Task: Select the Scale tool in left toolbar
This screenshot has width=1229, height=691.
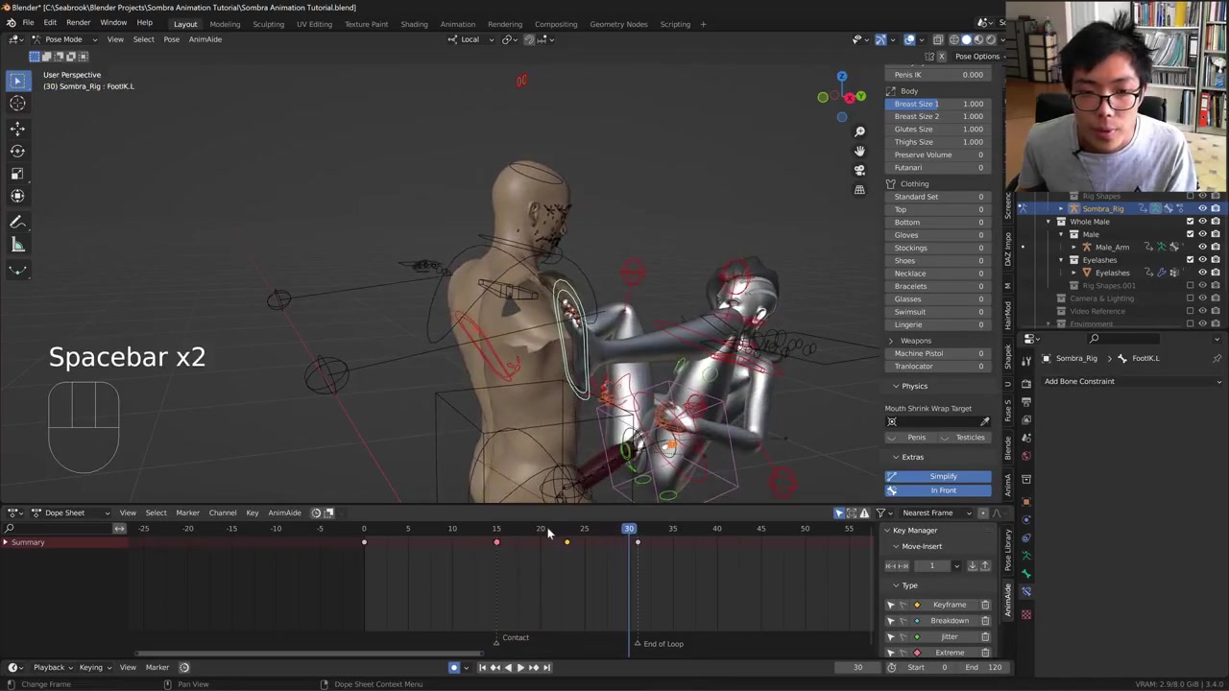Action: tap(17, 174)
